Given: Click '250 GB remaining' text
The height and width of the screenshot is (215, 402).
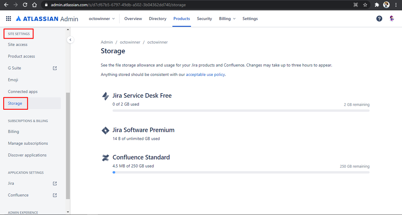Looking at the screenshot, I should click(354, 166).
